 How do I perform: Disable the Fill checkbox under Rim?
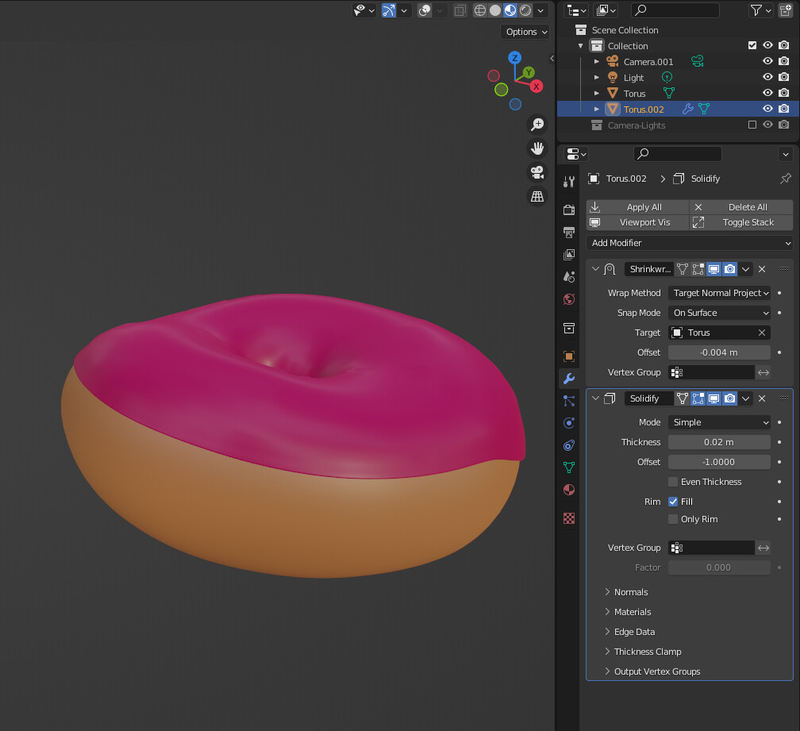pos(674,501)
